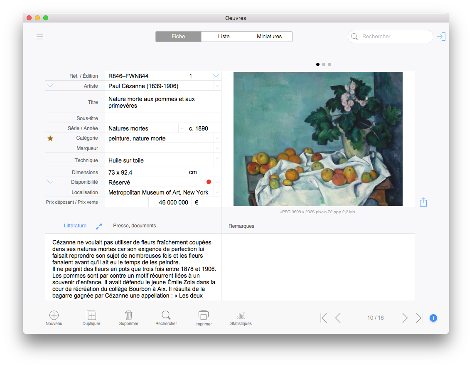This screenshot has height=367, width=472.
Task: Open Imprimer printer icon
Action: click(204, 315)
